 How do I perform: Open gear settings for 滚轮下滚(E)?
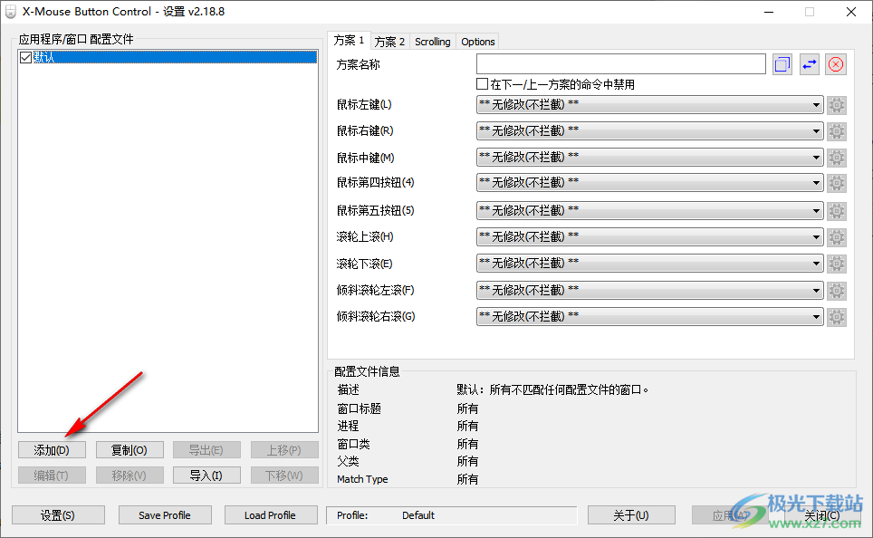tap(836, 264)
